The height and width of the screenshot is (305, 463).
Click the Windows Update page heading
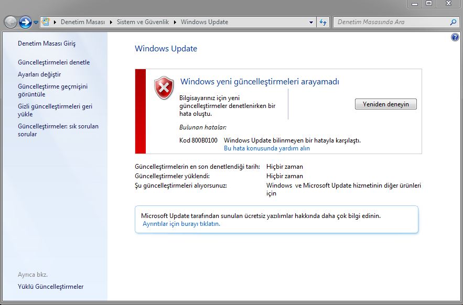[166, 48]
